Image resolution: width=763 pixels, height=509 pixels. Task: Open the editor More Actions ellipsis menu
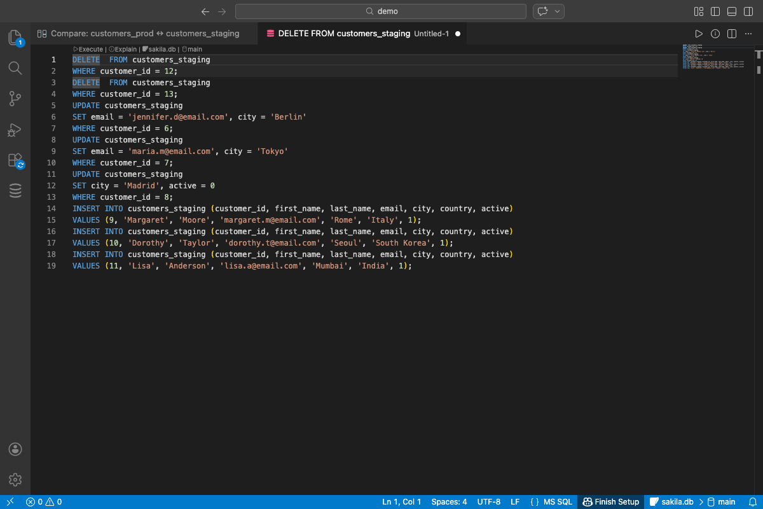pos(748,33)
